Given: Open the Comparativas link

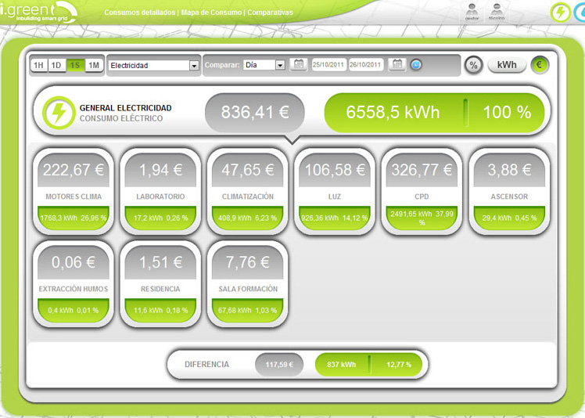Looking at the screenshot, I should (x=270, y=13).
